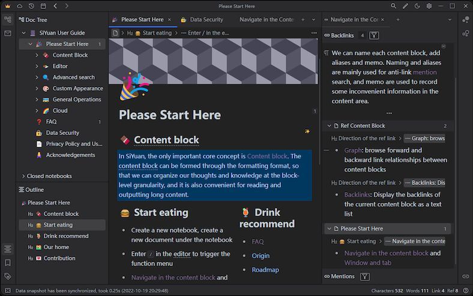
Task: Click the status bar dock toggle icon at bottom left
Action: [x=8, y=291]
